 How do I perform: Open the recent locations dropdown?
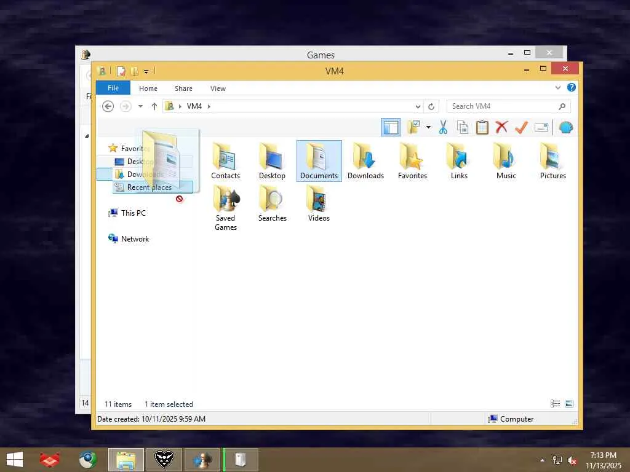pyautogui.click(x=141, y=106)
